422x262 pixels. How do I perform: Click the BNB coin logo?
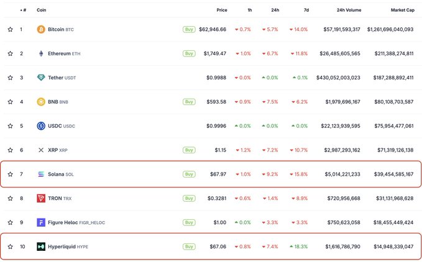(41, 102)
